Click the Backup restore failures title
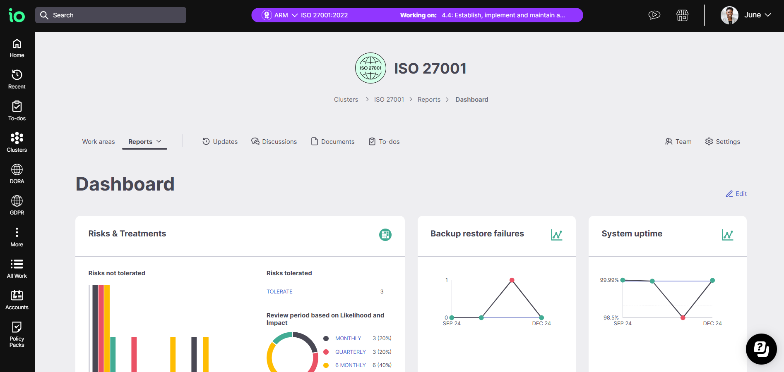 coord(477,234)
